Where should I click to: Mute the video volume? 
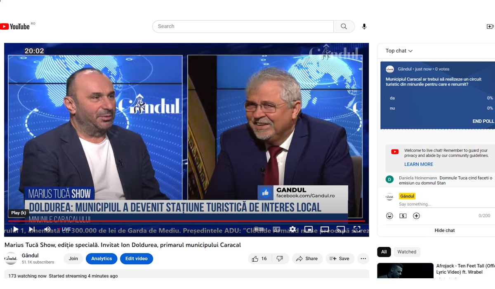tap(47, 229)
